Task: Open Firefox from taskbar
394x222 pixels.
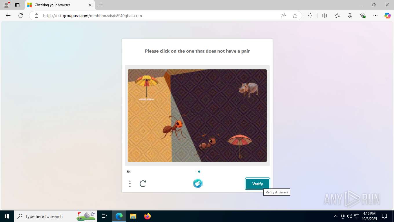Action: [x=147, y=216]
